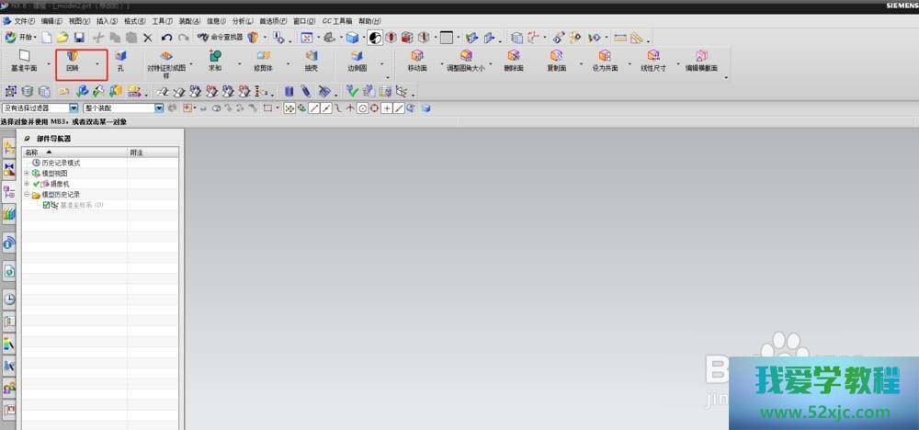
Task: Click the 抽壳 (Shell) tool
Action: pyautogui.click(x=311, y=61)
